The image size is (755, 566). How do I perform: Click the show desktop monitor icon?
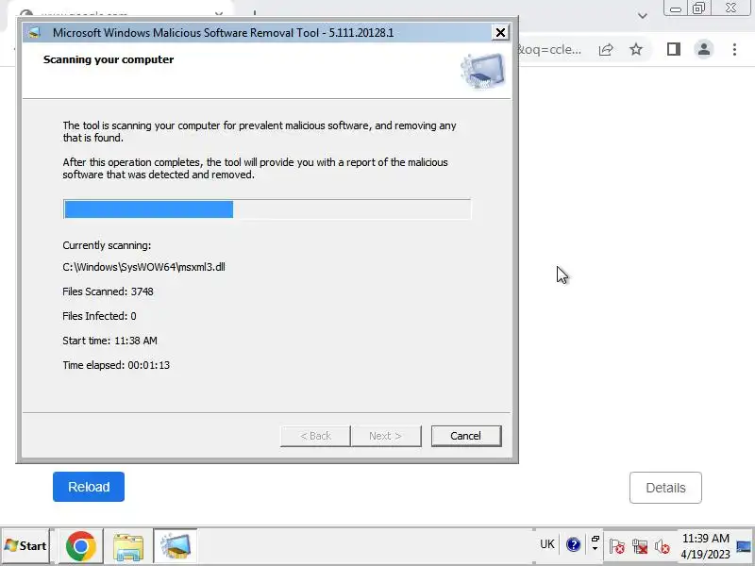744,546
